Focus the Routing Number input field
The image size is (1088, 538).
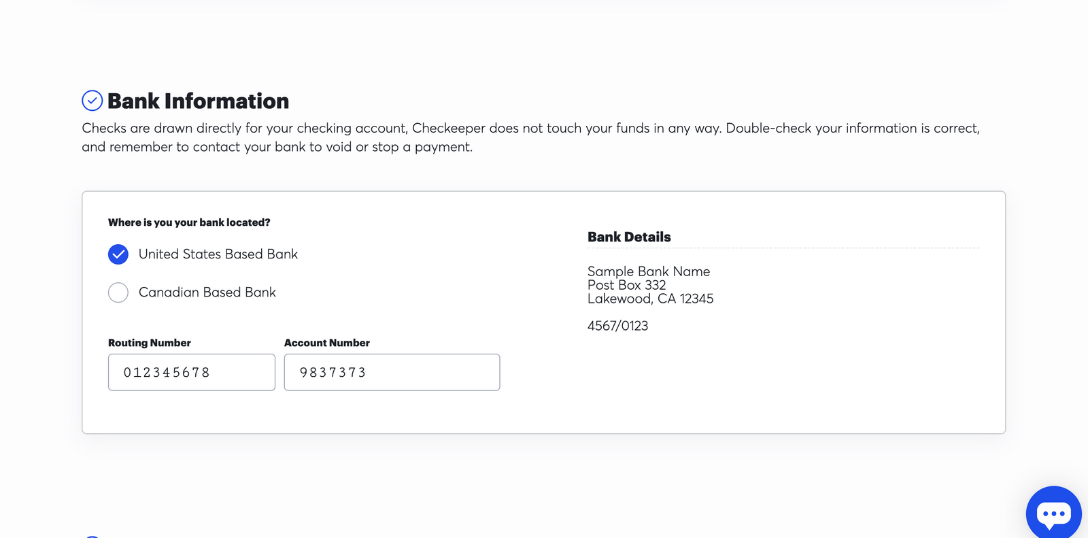(191, 372)
